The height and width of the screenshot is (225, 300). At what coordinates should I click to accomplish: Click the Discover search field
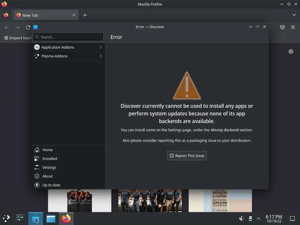tap(68, 37)
